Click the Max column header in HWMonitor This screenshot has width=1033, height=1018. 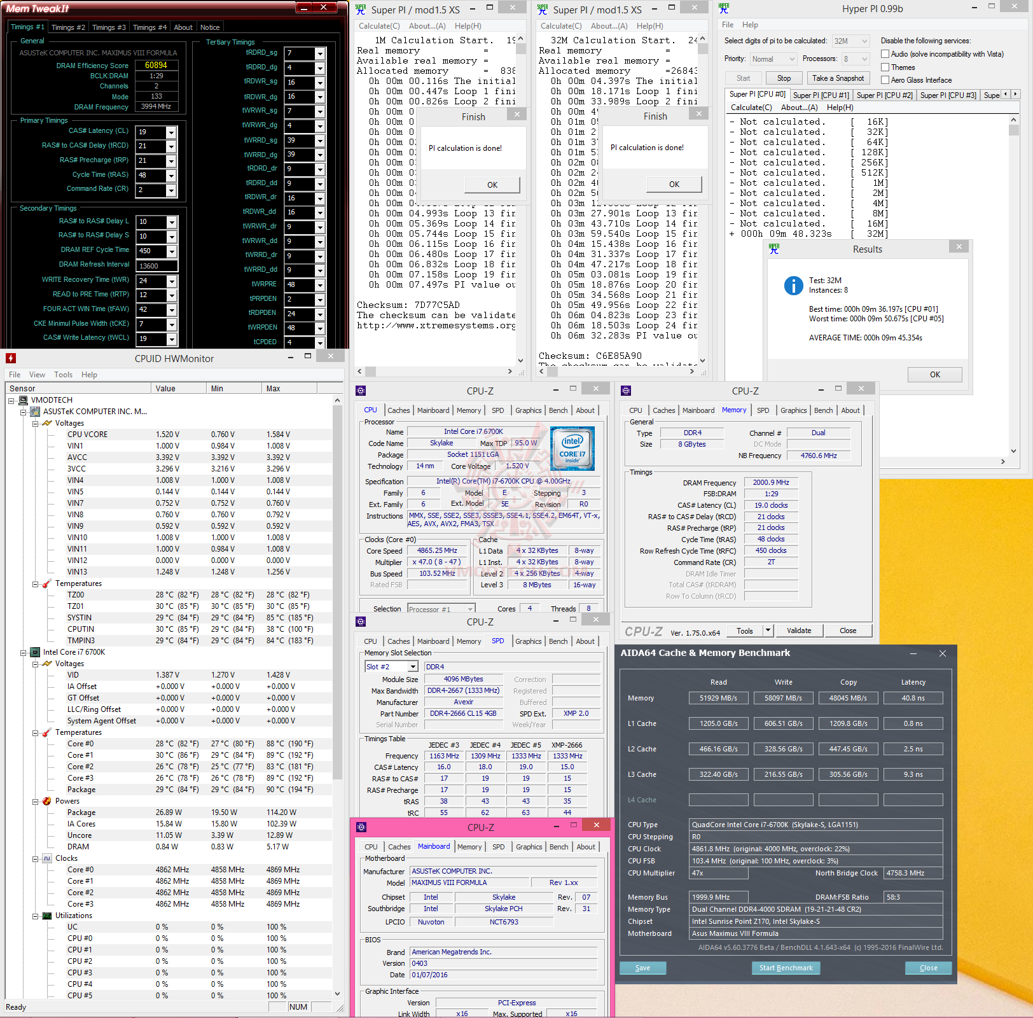pos(289,388)
